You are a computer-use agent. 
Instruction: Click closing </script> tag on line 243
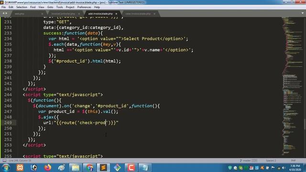pyautogui.click(x=34, y=89)
